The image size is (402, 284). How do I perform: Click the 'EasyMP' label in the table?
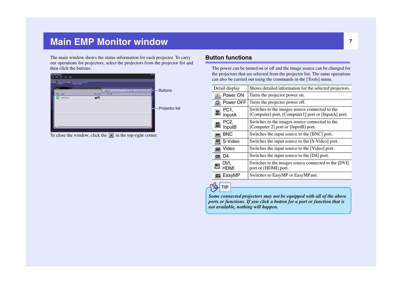[231, 175]
